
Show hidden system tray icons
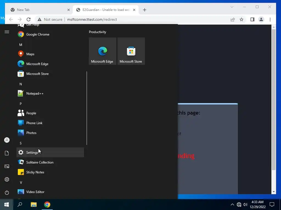pyautogui.click(x=232, y=205)
